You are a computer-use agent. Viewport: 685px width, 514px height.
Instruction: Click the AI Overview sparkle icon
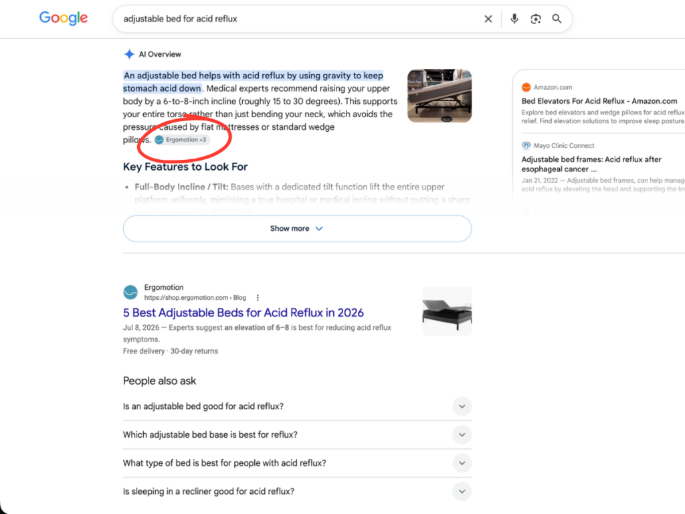129,54
